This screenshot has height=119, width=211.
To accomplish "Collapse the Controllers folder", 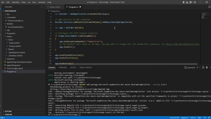I will pyautogui.click(x=5, y=18).
